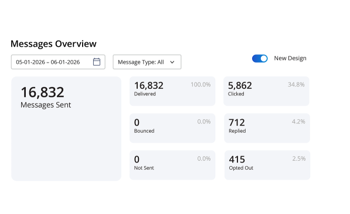Toggle the New Design switch
Image resolution: width=350 pixels, height=214 pixels.
click(x=260, y=58)
